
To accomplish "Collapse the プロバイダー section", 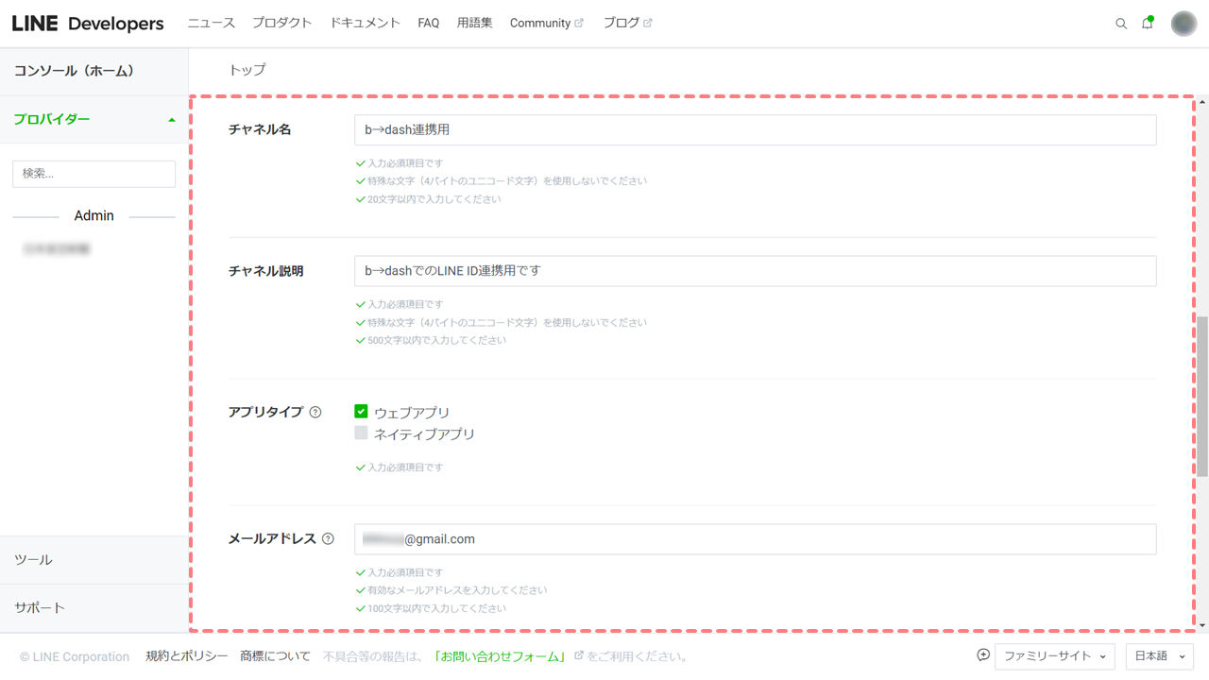I will click(171, 120).
